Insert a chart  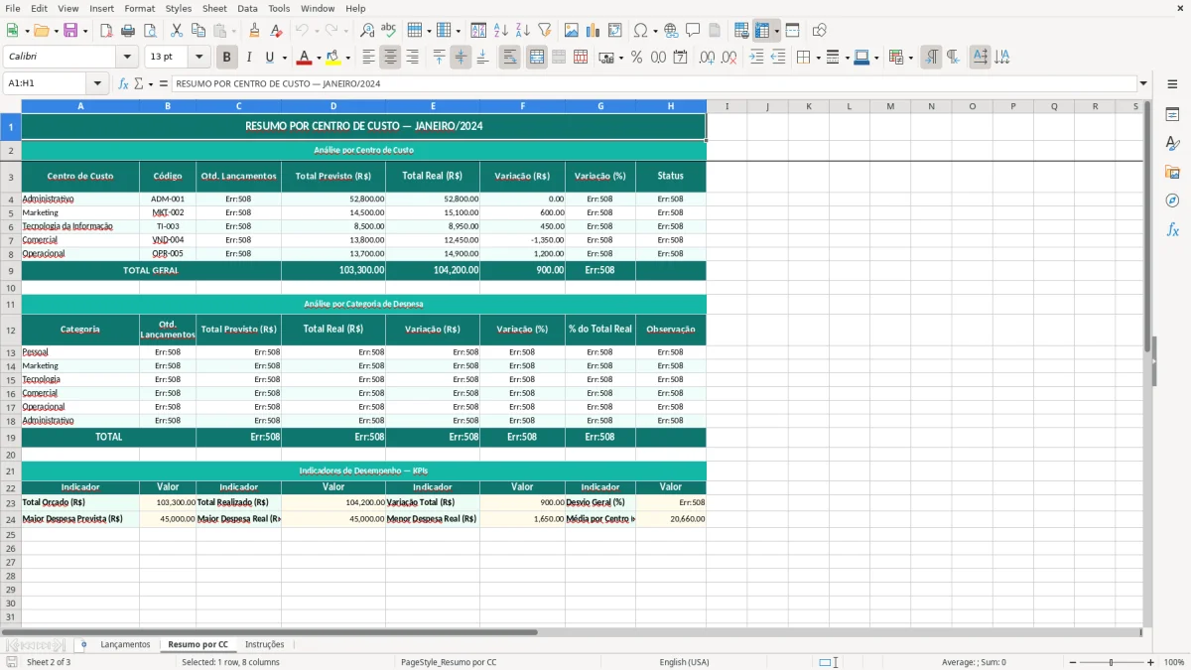click(594, 31)
